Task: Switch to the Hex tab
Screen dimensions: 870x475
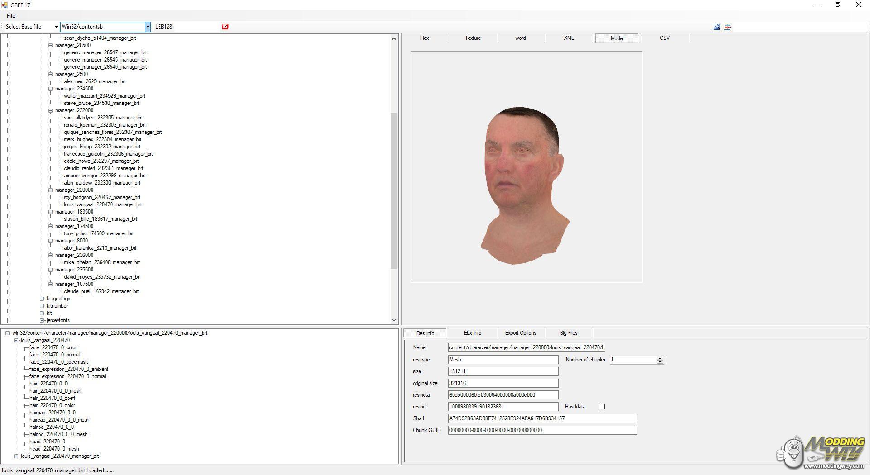Action: coord(425,38)
